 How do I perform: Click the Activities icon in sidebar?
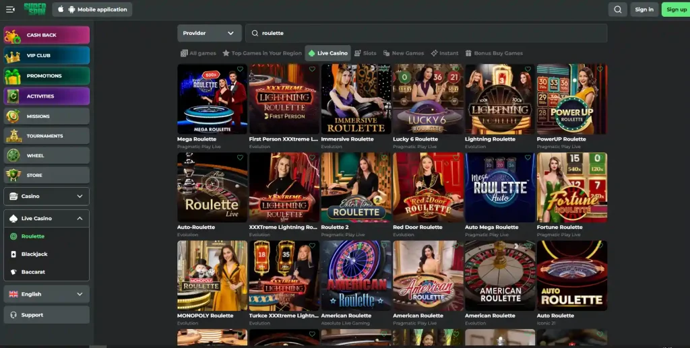(x=13, y=96)
